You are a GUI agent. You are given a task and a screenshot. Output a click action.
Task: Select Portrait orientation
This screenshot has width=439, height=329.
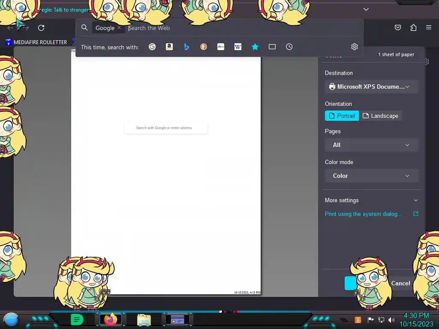[x=342, y=116]
